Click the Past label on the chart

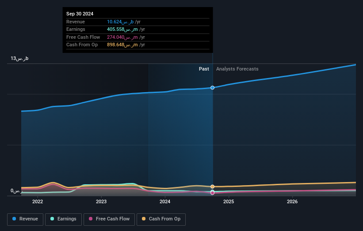click(x=204, y=69)
